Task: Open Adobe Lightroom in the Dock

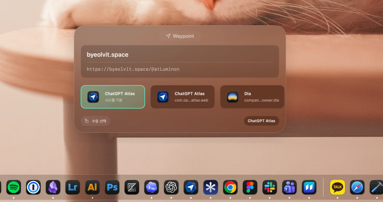Action: click(73, 187)
